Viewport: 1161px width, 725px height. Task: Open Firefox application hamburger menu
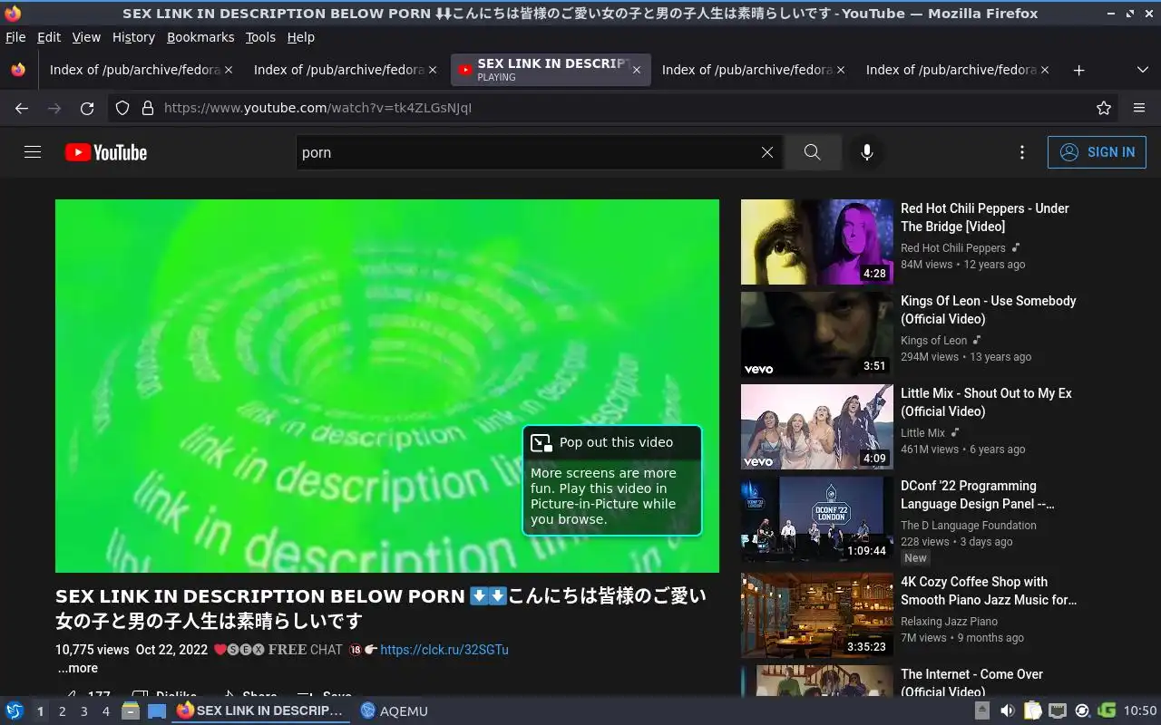coord(1139,108)
